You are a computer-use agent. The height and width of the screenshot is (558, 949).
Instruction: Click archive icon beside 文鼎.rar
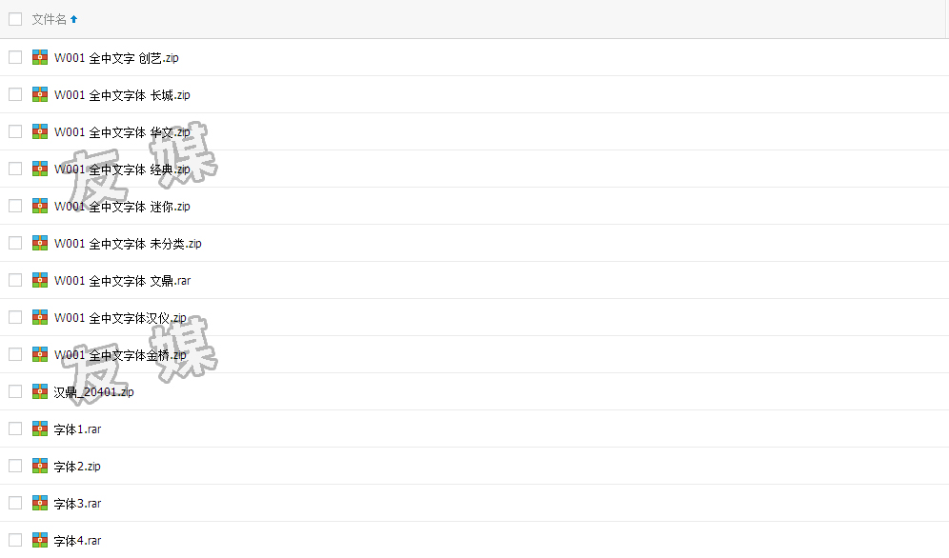40,280
